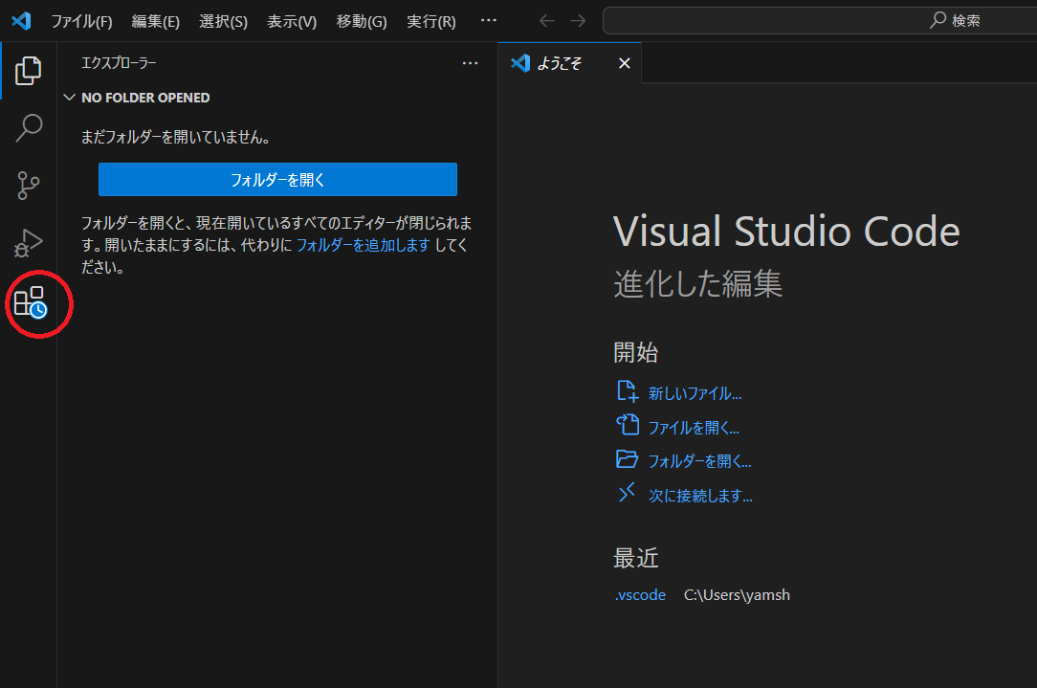Show more menu items via ellipsis
1037x688 pixels.
[x=489, y=20]
